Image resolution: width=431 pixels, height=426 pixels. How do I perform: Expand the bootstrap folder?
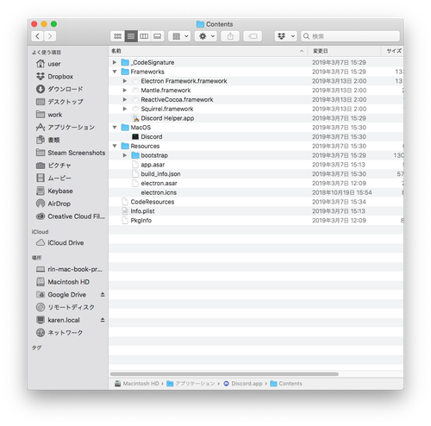tap(125, 155)
